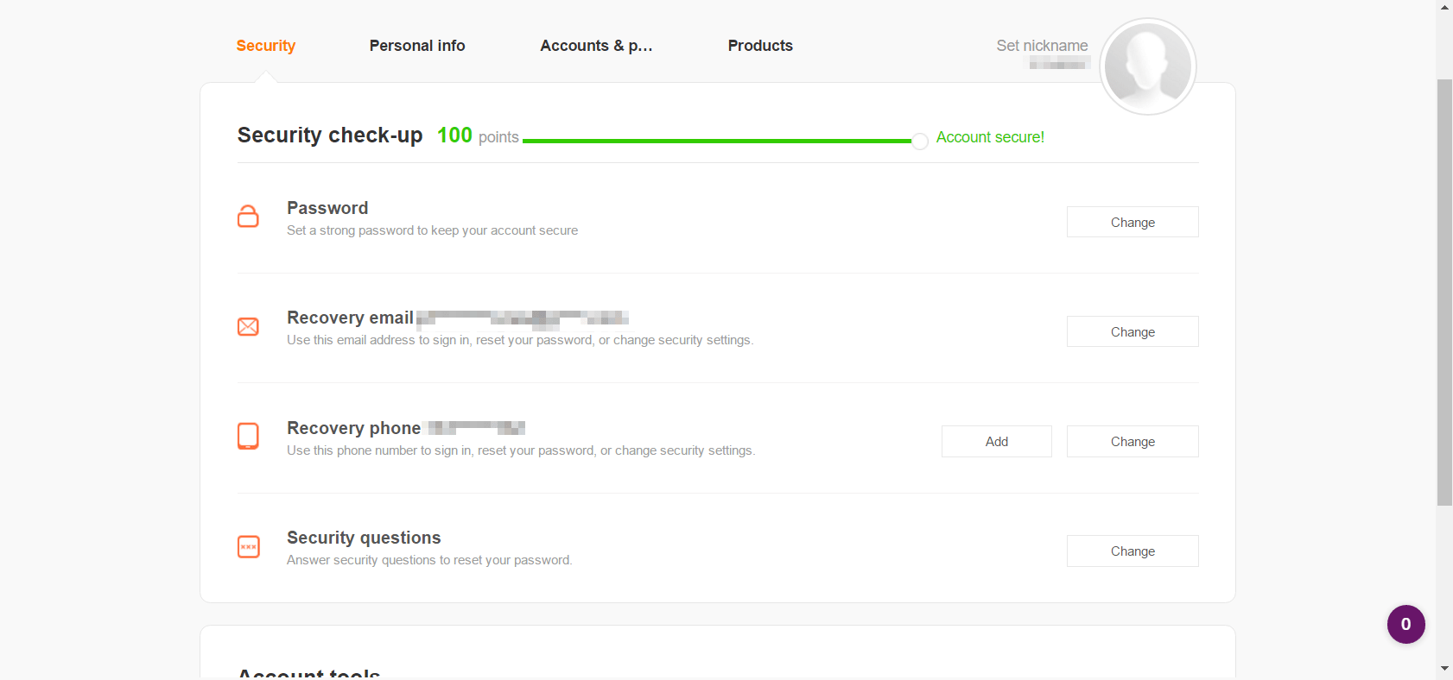
Task: Click the phone icon for Recovery phone
Action: [248, 436]
